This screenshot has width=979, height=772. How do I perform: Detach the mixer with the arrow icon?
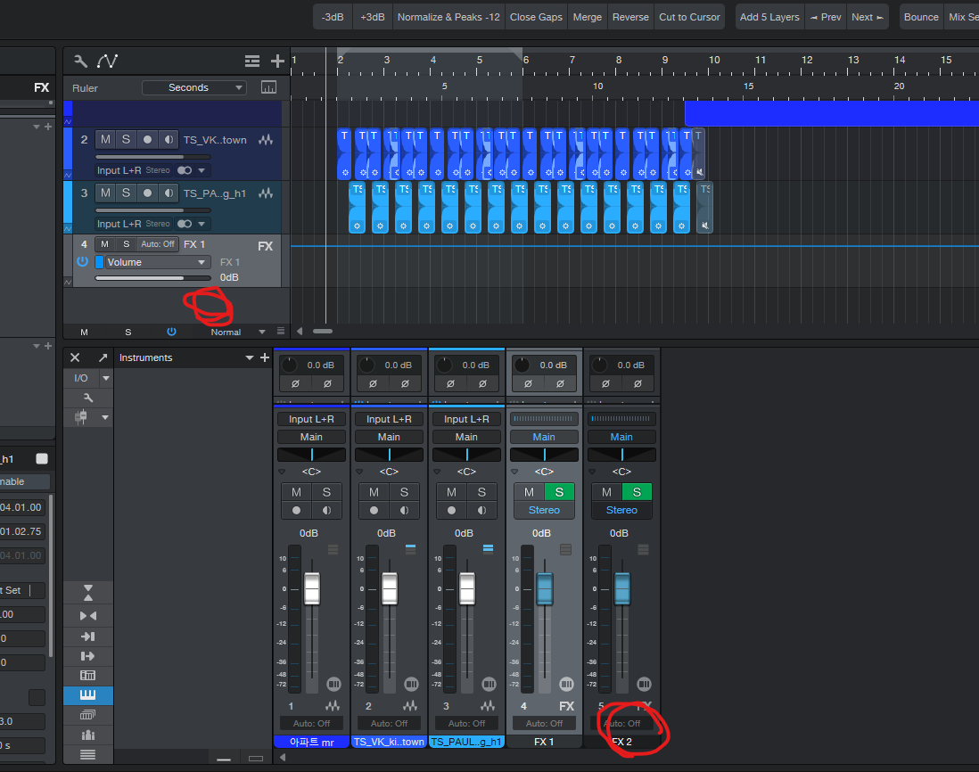103,357
